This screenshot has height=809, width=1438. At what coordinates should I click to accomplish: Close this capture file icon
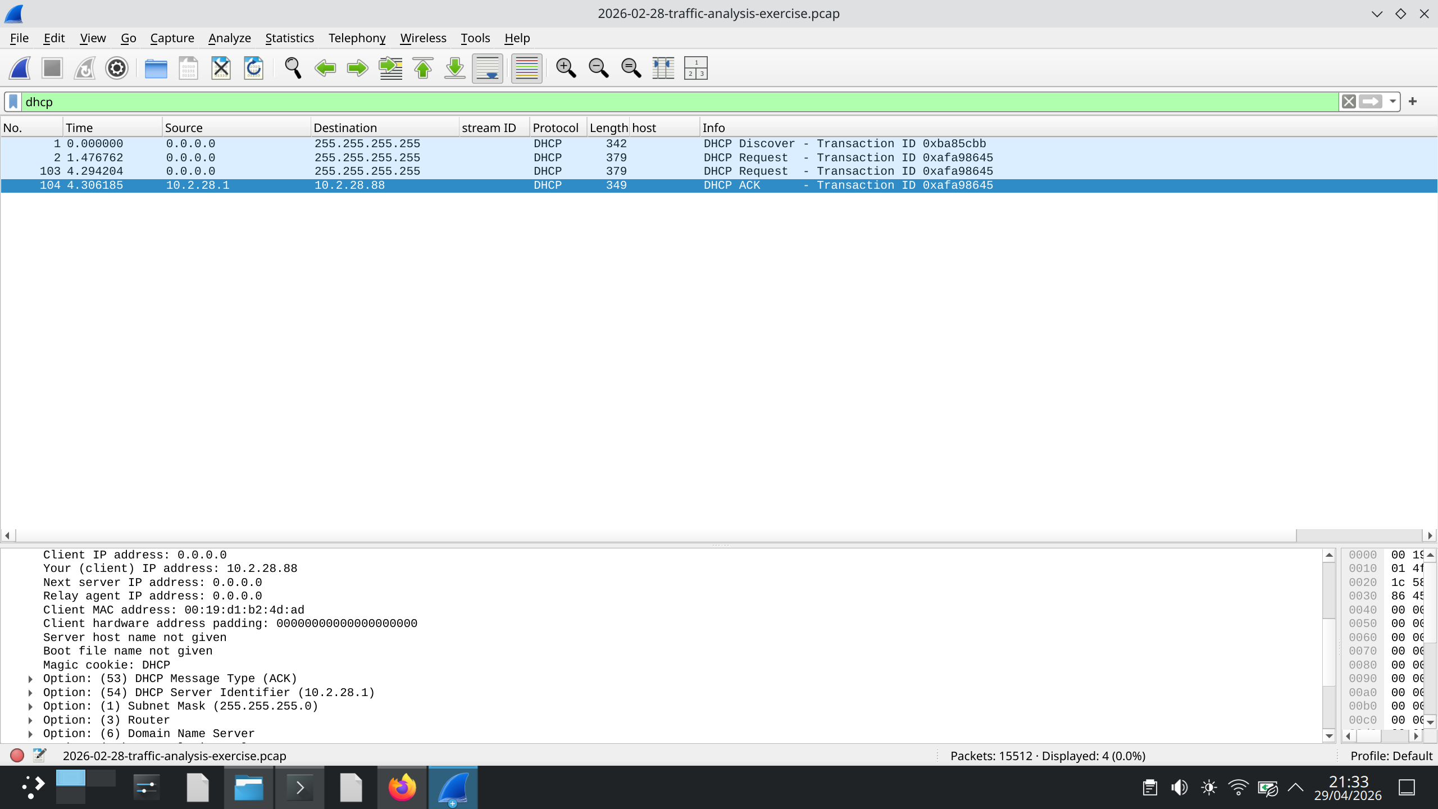click(x=221, y=69)
